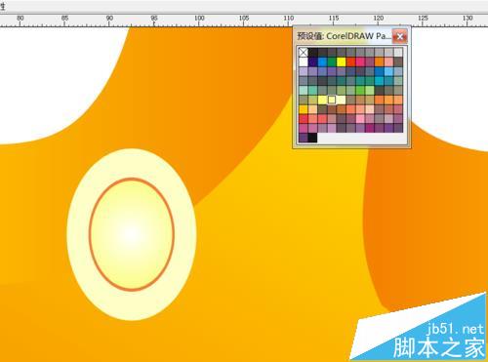Select the bright yellow swatch in second row
The height and width of the screenshot is (362, 488).
pyautogui.click(x=342, y=61)
